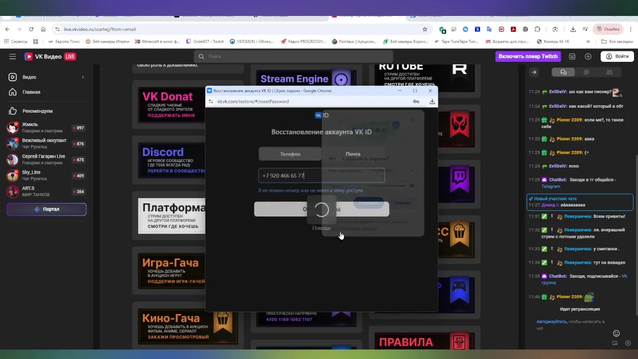Screen dimensions: 638x359
Task: Open Chrome downloads icon in toolbar
Action: point(573,29)
